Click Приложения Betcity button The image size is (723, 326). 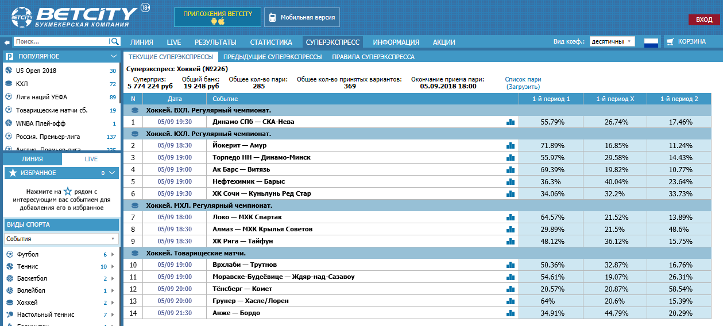pyautogui.click(x=218, y=17)
